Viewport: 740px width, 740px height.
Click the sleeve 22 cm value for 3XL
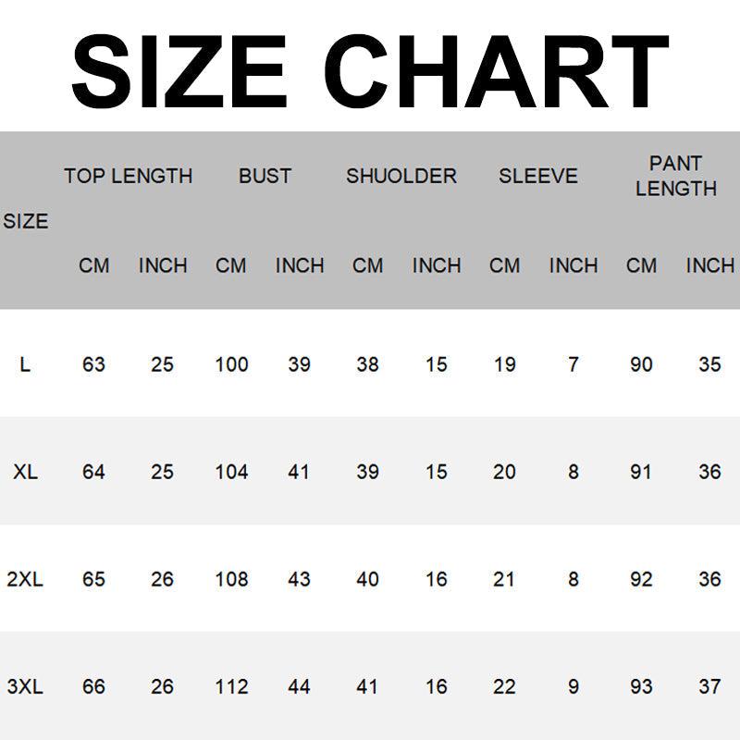[x=504, y=687]
